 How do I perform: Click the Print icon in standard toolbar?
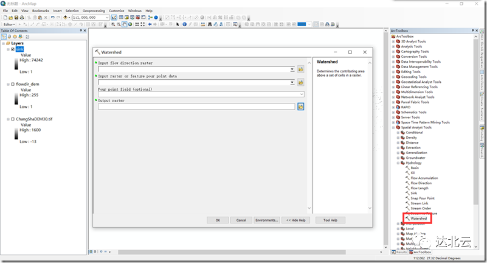pos(22,18)
